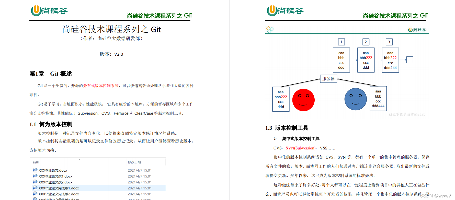The height and width of the screenshot is (200, 455).
Task: Click the chapter heading 第1章 Git 概述
Action: 51,74
